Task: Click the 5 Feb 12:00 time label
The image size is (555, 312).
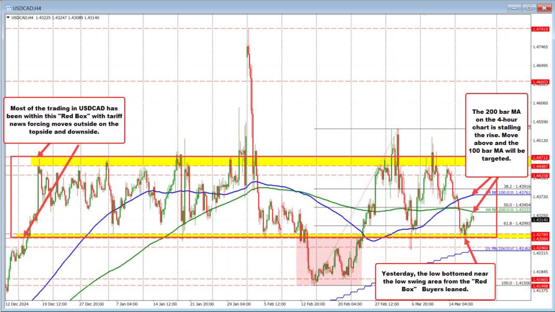Action: [x=274, y=304]
